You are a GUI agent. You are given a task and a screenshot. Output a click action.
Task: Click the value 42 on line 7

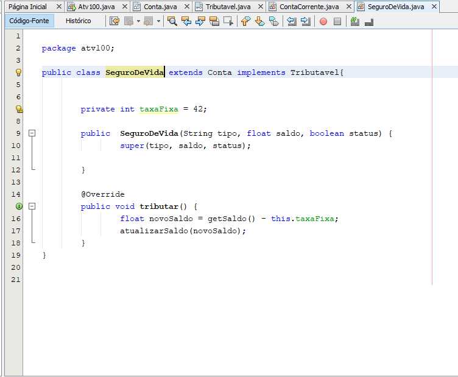[x=198, y=109]
